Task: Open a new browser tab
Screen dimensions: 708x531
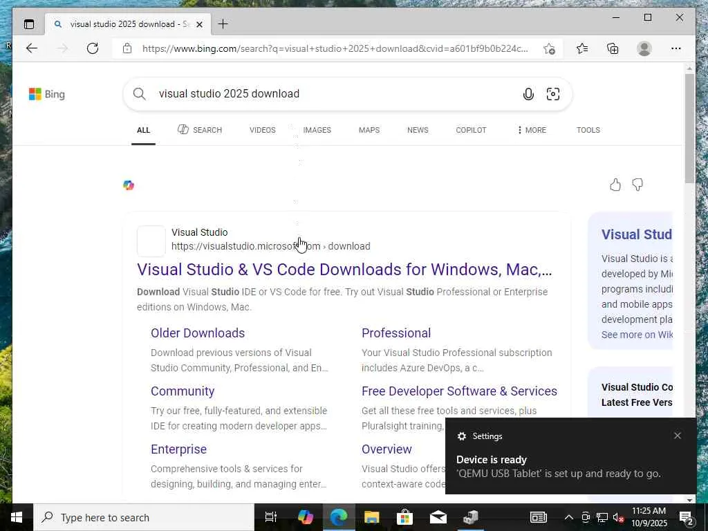Action: click(223, 24)
